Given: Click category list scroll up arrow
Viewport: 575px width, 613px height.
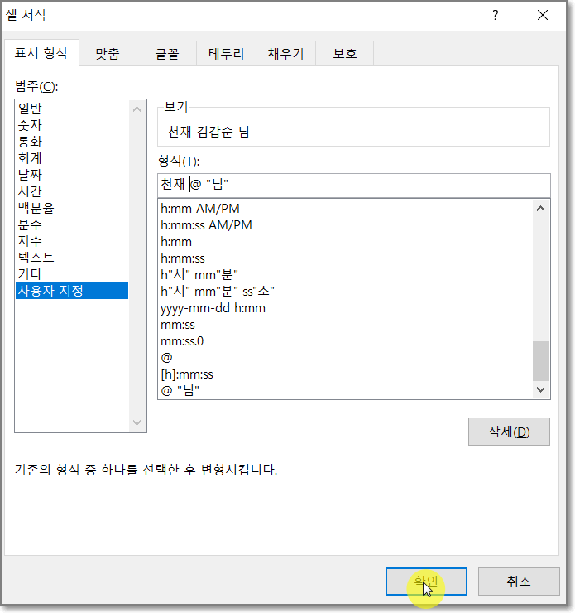Looking at the screenshot, I should pyautogui.click(x=137, y=109).
